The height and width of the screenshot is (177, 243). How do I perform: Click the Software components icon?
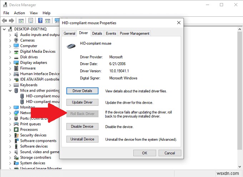(x=16, y=141)
